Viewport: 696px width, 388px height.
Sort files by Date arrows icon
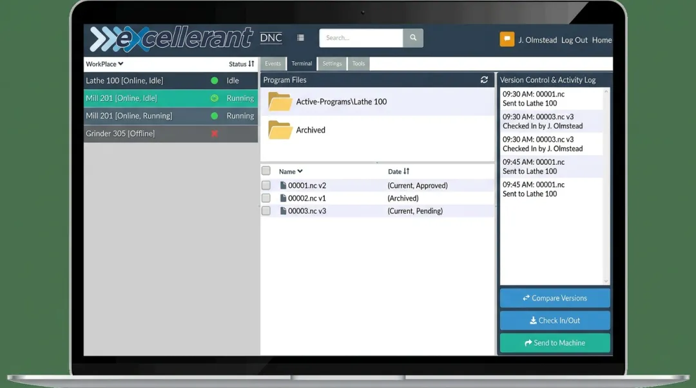pos(406,171)
